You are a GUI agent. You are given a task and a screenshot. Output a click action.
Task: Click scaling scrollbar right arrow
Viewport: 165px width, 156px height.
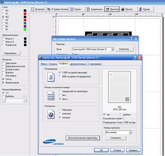(25, 101)
